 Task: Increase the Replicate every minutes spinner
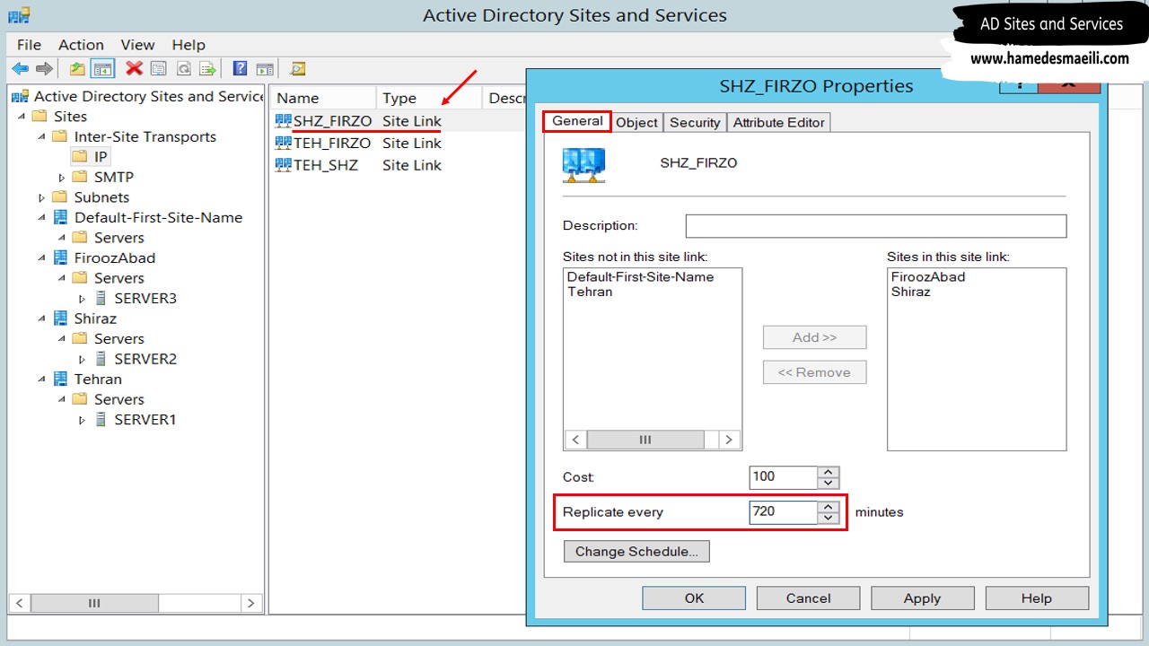(829, 507)
